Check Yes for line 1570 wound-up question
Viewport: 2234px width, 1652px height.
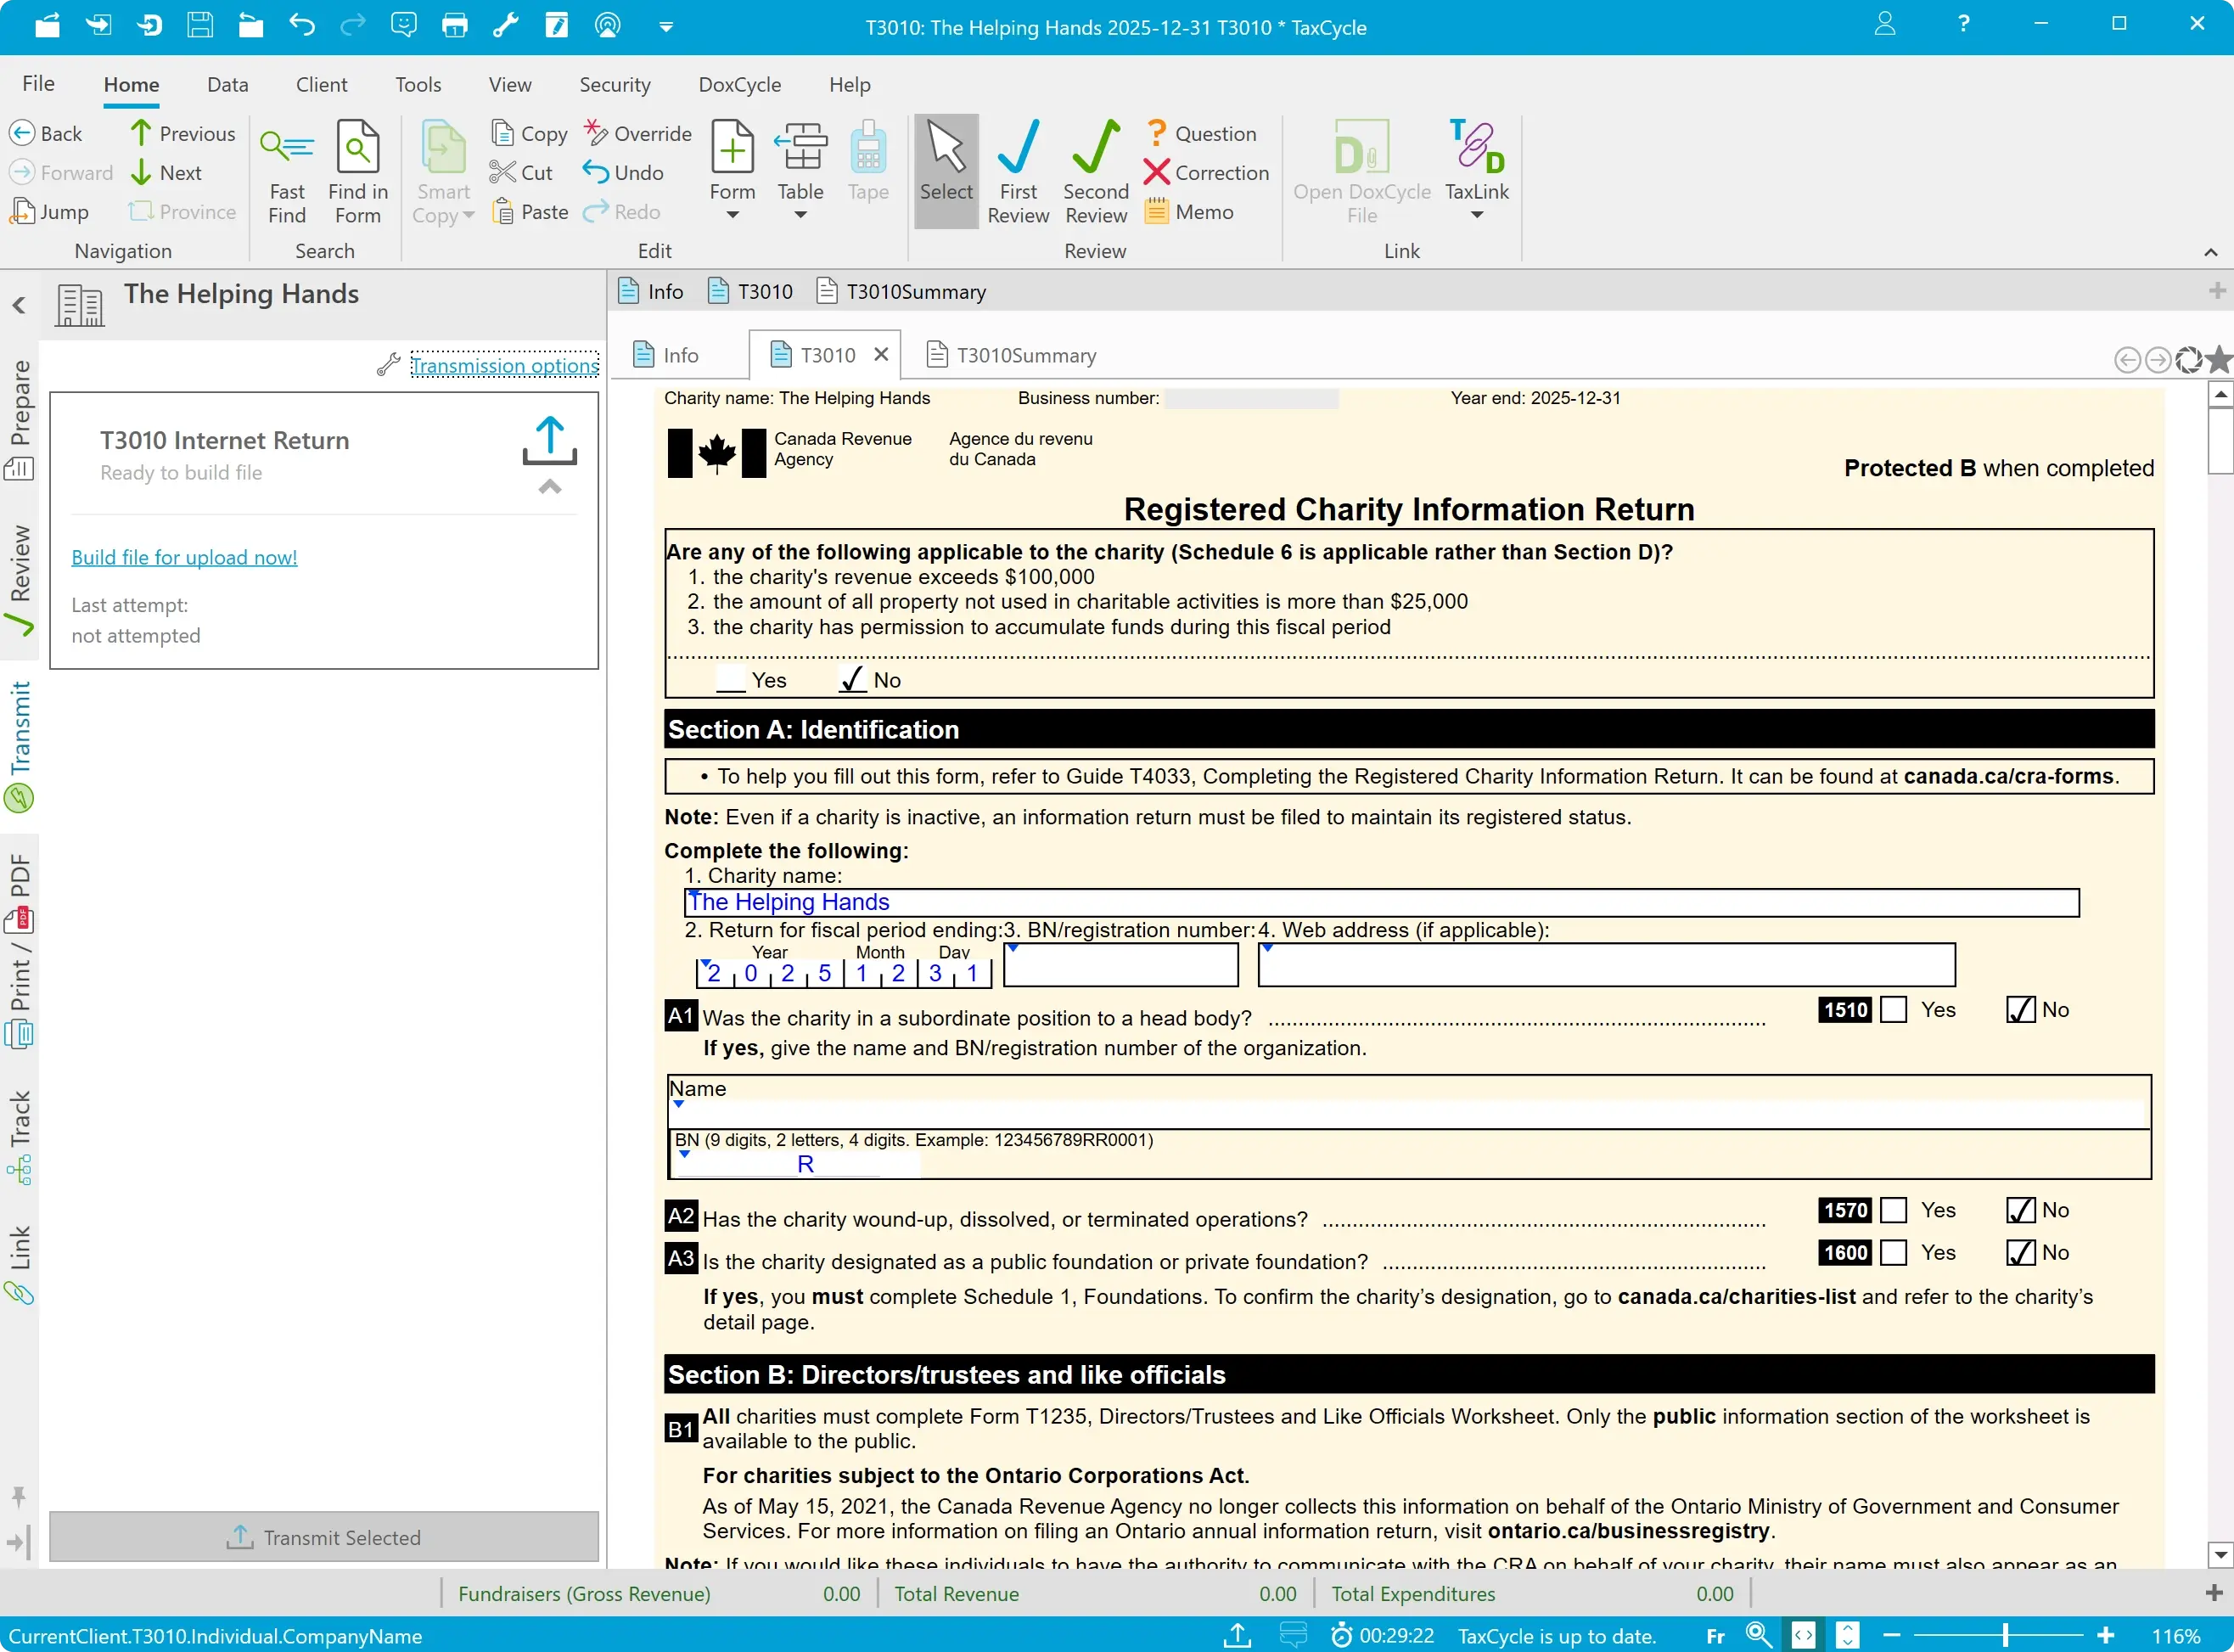[x=1893, y=1210]
